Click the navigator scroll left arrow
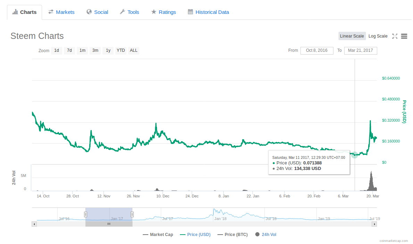Screen dimensions: 413x244 (x=34, y=224)
